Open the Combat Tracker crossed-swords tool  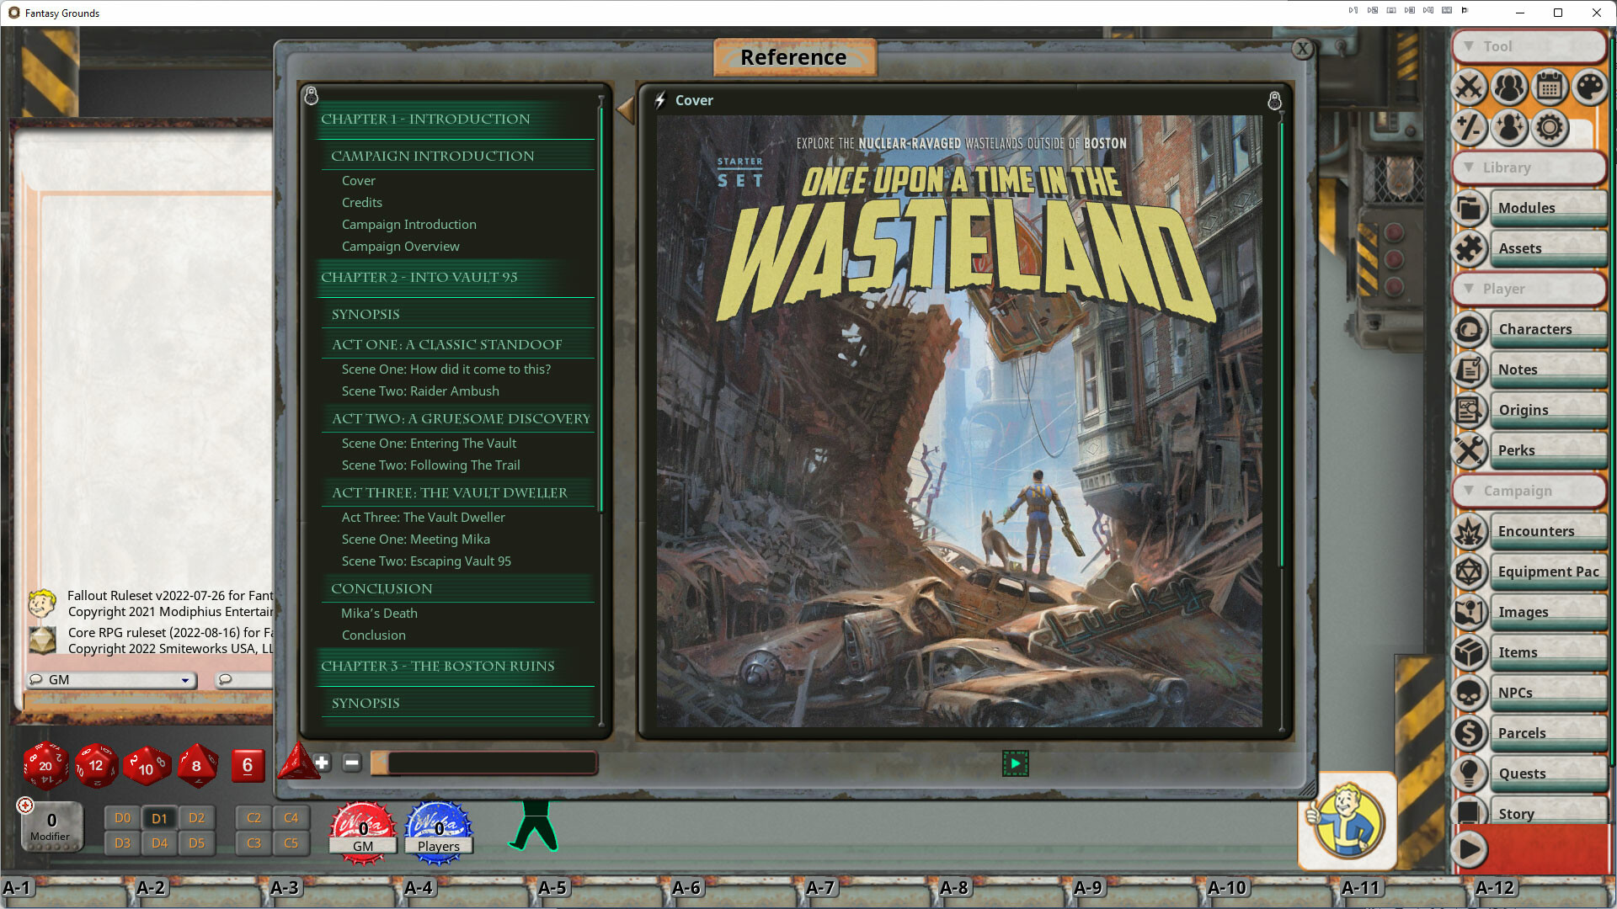pos(1469,88)
